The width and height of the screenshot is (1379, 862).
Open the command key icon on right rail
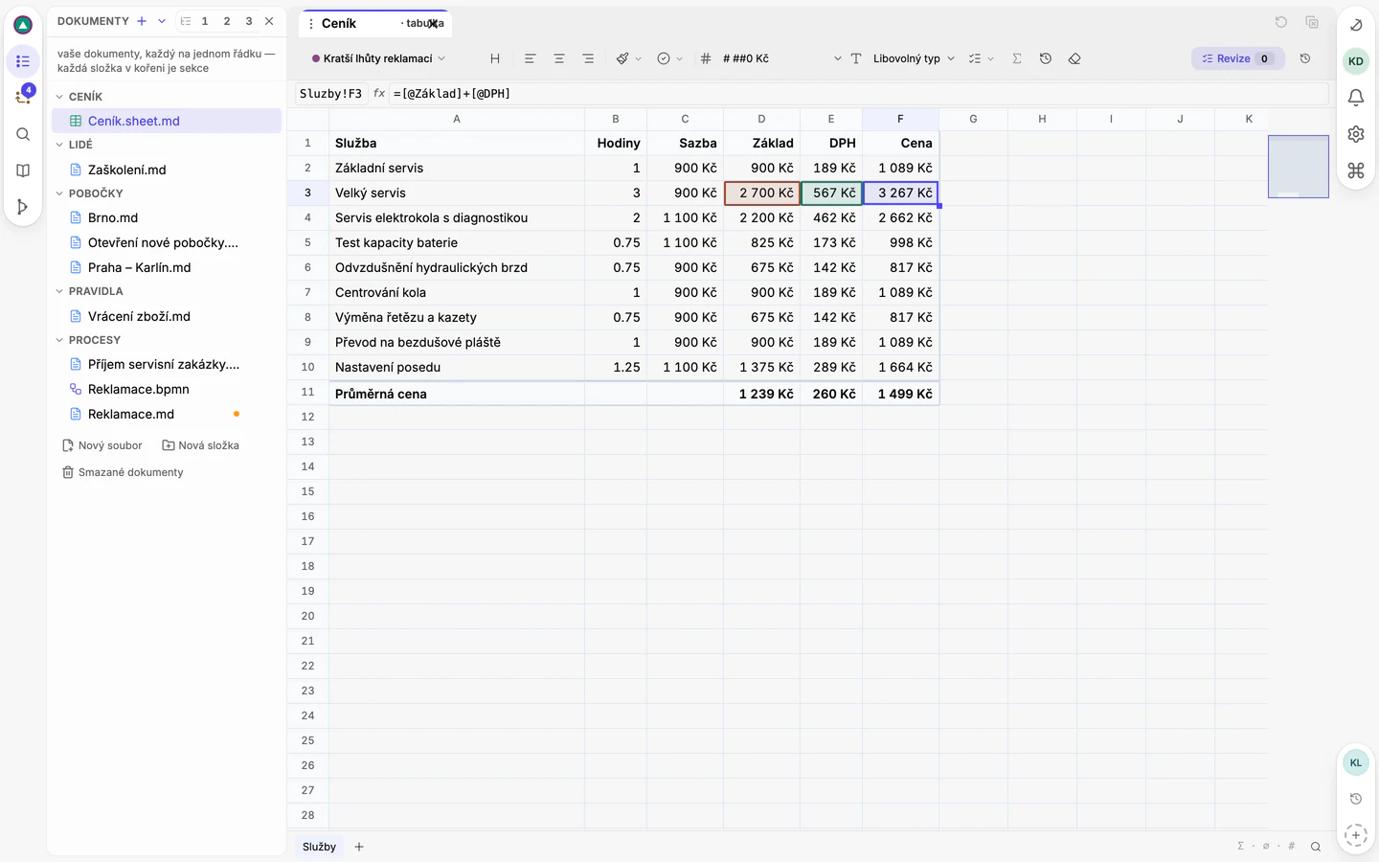click(1356, 170)
